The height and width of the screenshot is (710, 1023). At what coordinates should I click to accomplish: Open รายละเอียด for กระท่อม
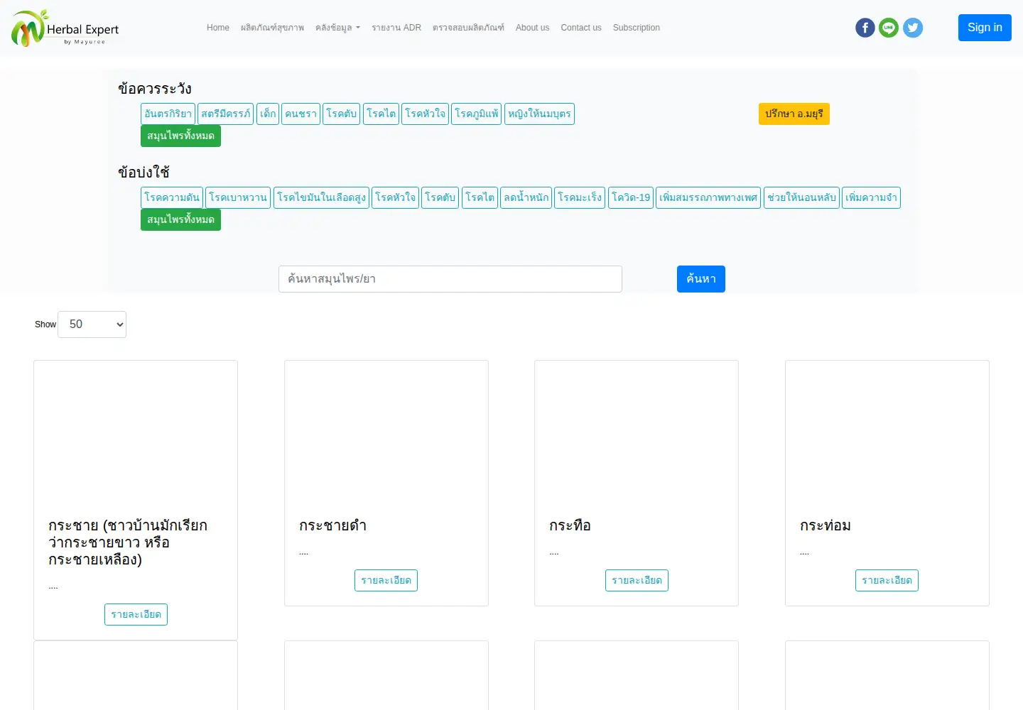point(887,580)
